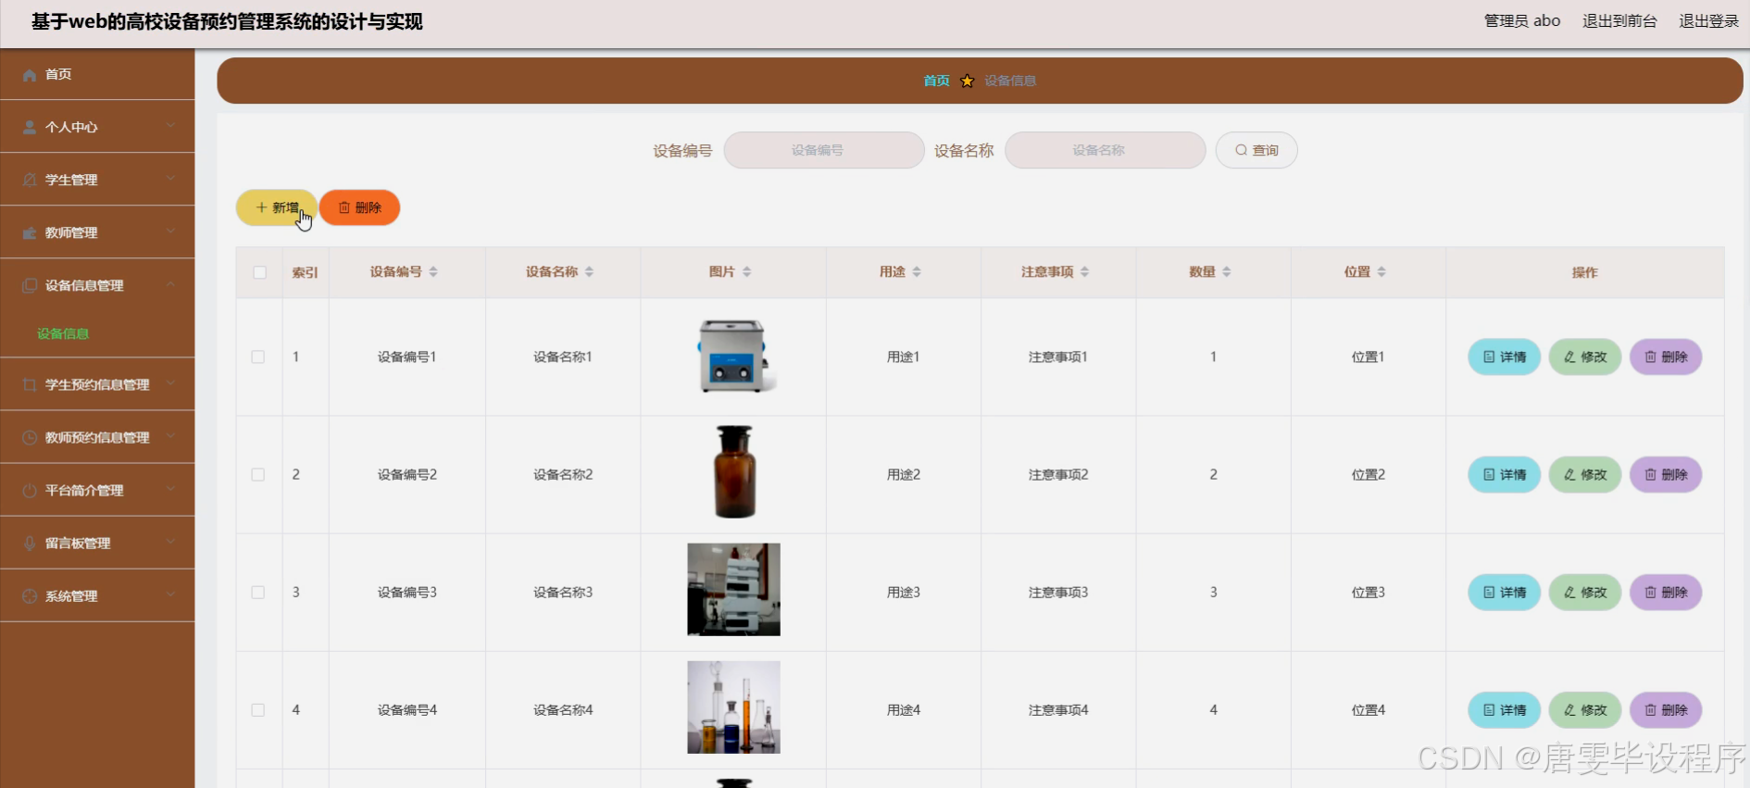1750x788 pixels.
Task: Click the icon beside 教师管理
Action: pyautogui.click(x=30, y=232)
